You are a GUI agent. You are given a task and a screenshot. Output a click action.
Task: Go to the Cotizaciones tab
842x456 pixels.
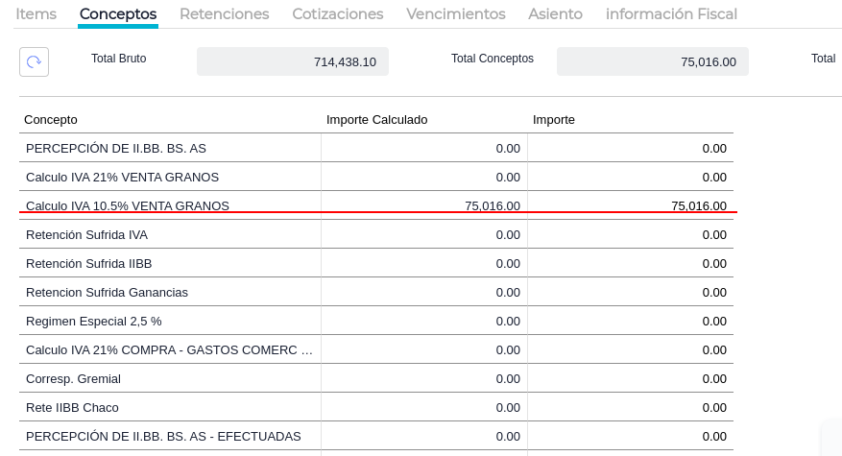(337, 14)
